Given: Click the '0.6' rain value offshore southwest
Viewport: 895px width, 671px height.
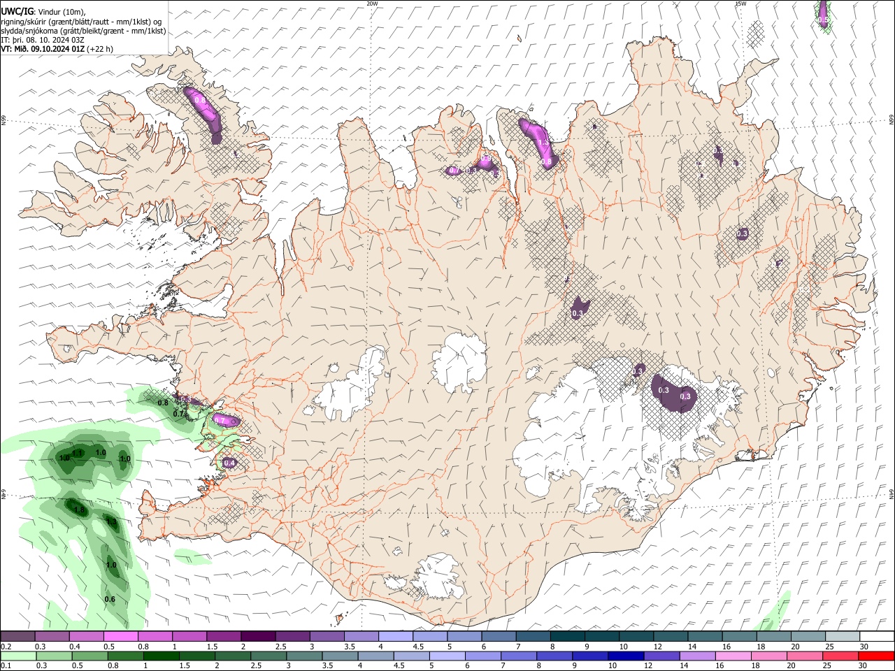Looking at the screenshot, I should tap(110, 600).
